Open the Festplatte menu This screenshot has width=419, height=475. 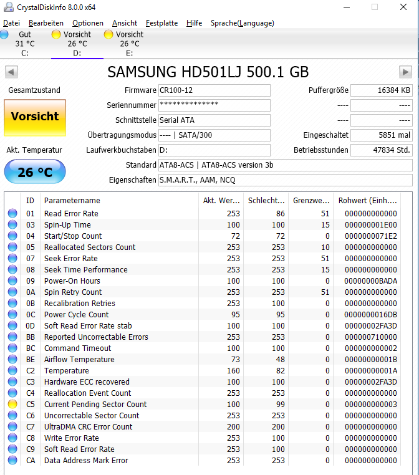(161, 23)
